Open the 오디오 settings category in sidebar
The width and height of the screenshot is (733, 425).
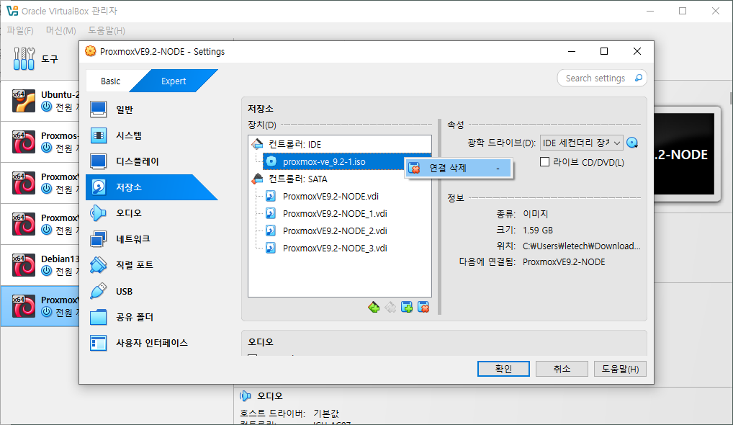(x=151, y=213)
